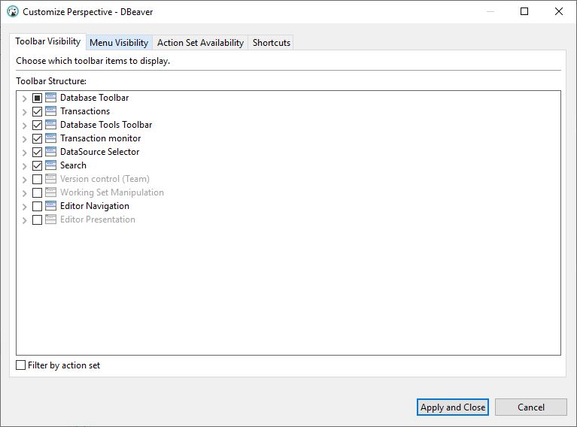Screen dimensions: 577x427
Task: Close the Customize Perspective window
Action: point(559,11)
